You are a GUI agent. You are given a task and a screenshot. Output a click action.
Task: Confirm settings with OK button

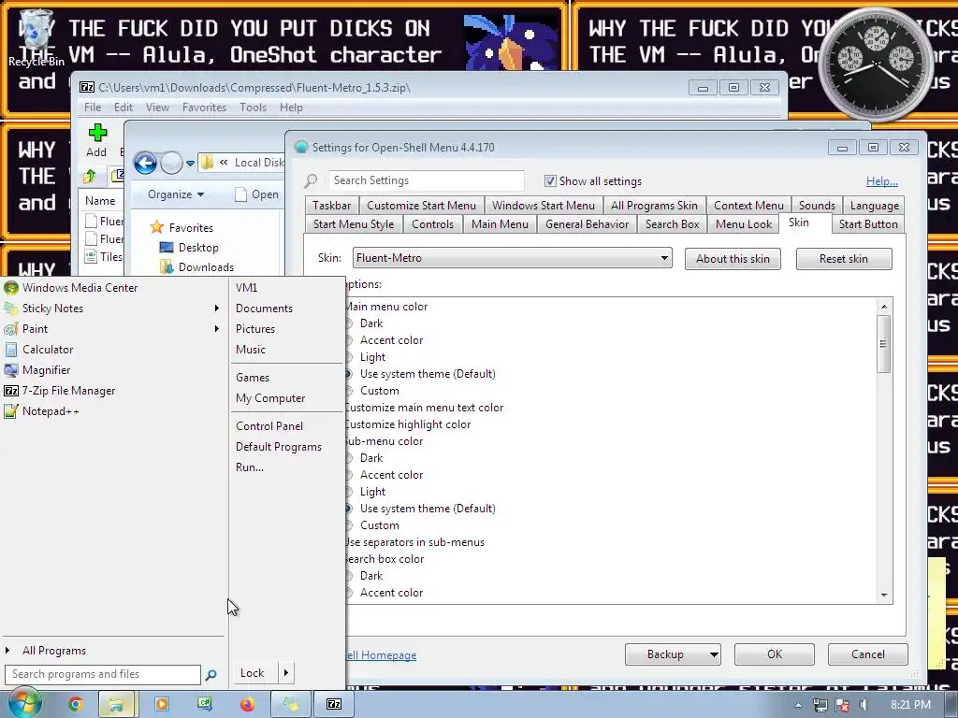click(774, 654)
